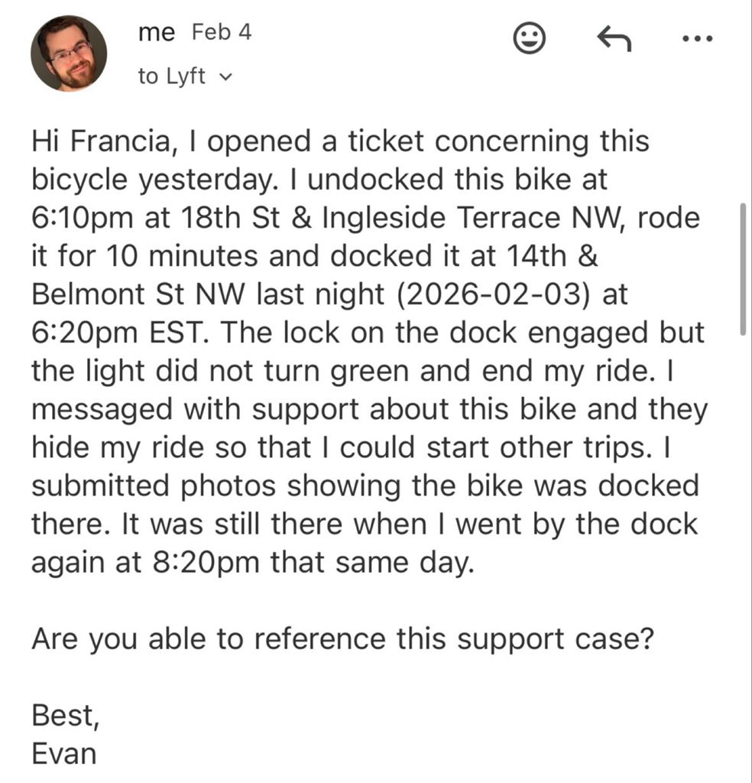Image resolution: width=752 pixels, height=783 pixels.
Task: Click the reply arrow icon
Action: 613,39
